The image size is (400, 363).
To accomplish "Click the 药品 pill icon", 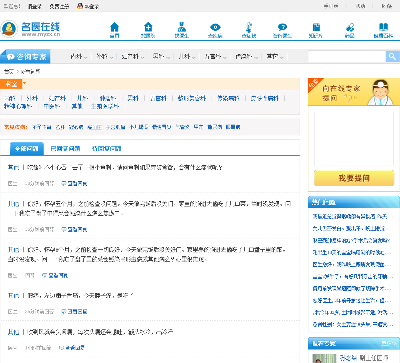I will point(350,27).
